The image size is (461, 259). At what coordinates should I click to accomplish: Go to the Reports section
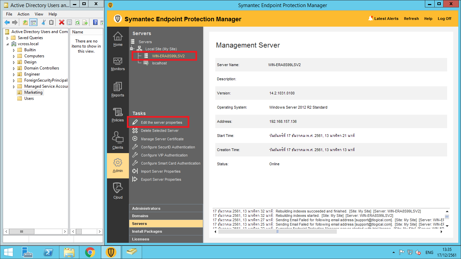click(x=118, y=89)
